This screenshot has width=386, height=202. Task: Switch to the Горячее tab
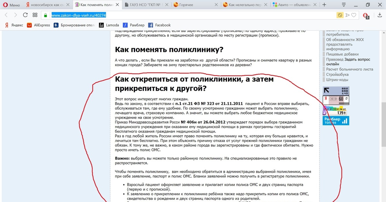tap(195, 5)
